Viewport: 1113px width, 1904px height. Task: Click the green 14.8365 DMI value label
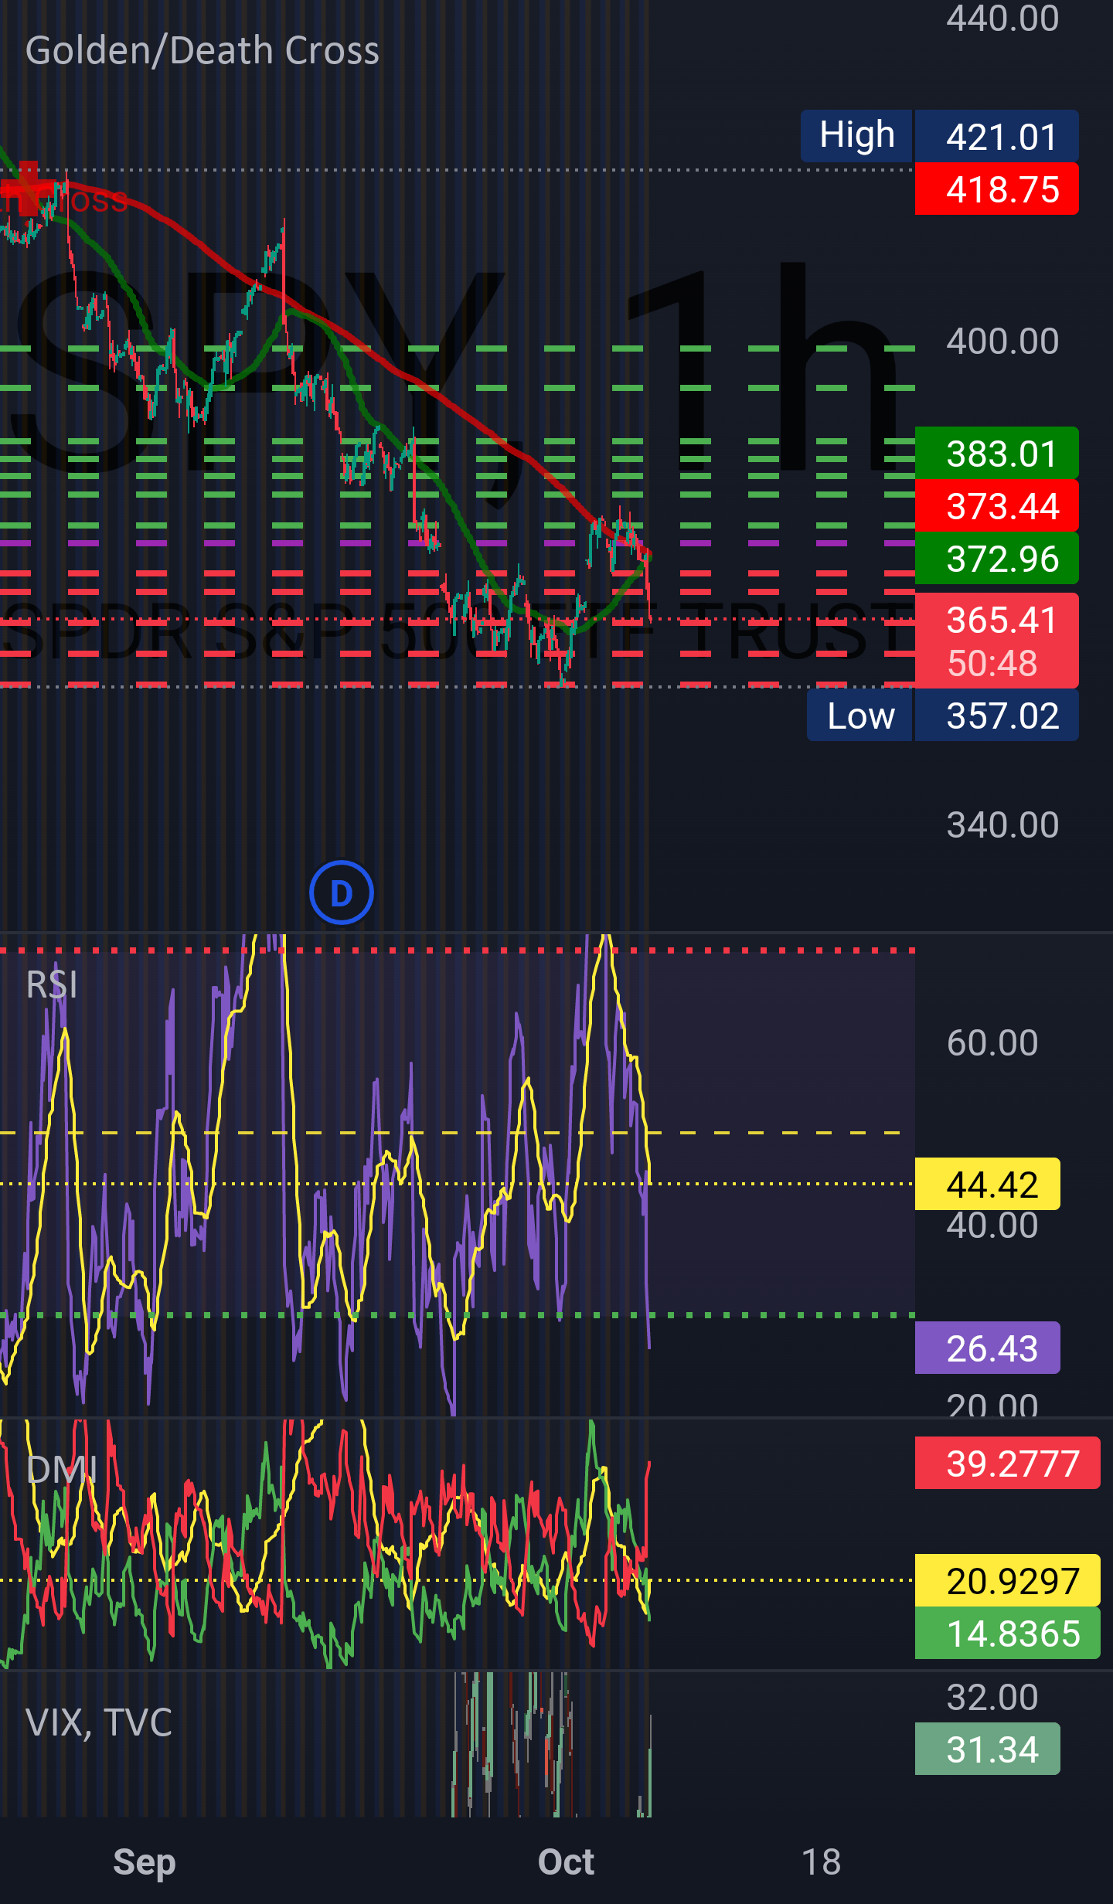click(x=1008, y=1633)
